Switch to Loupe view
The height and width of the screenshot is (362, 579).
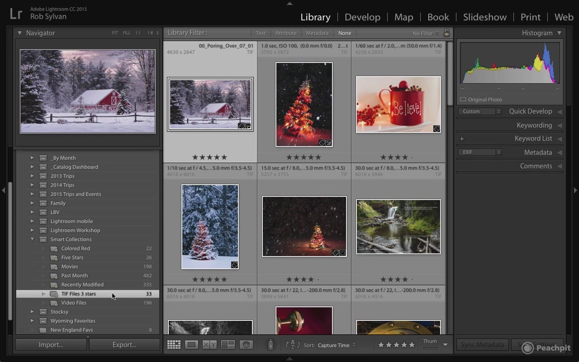coord(191,345)
